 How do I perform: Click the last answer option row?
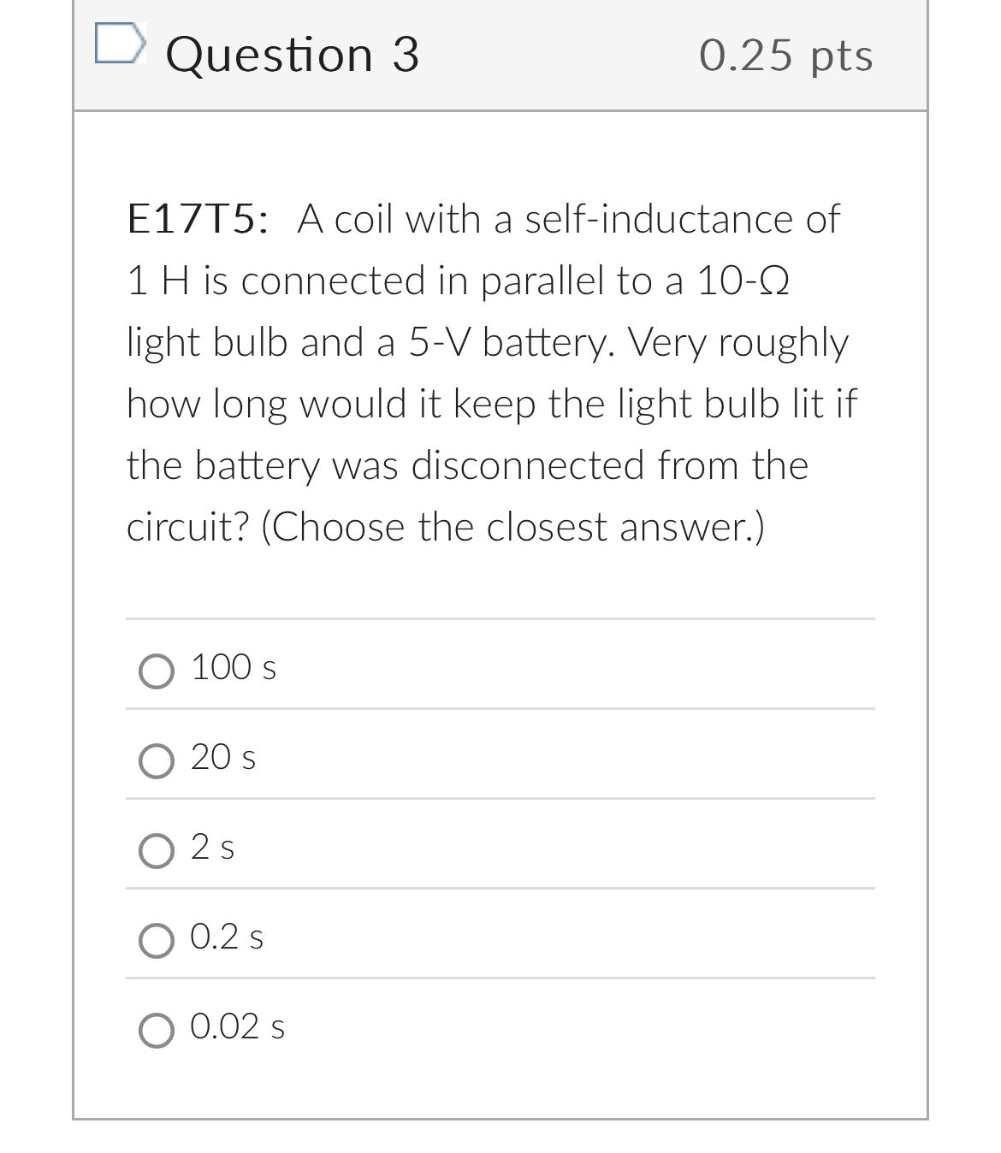point(500,1028)
